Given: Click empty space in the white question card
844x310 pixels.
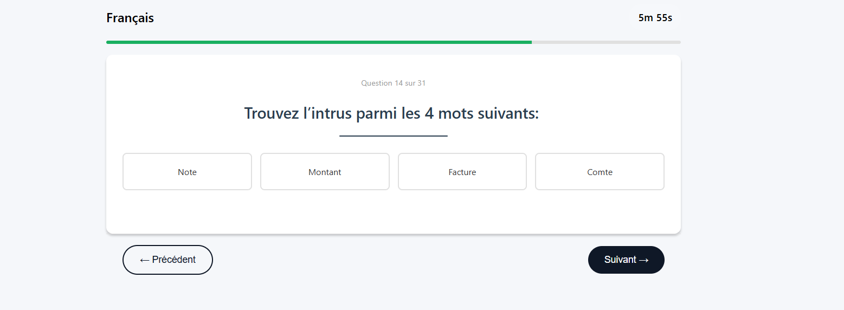Looking at the screenshot, I should click(394, 214).
